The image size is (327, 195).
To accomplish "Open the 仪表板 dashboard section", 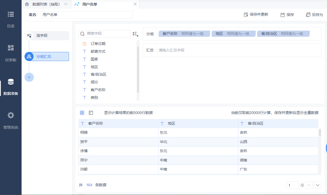I will (11, 53).
